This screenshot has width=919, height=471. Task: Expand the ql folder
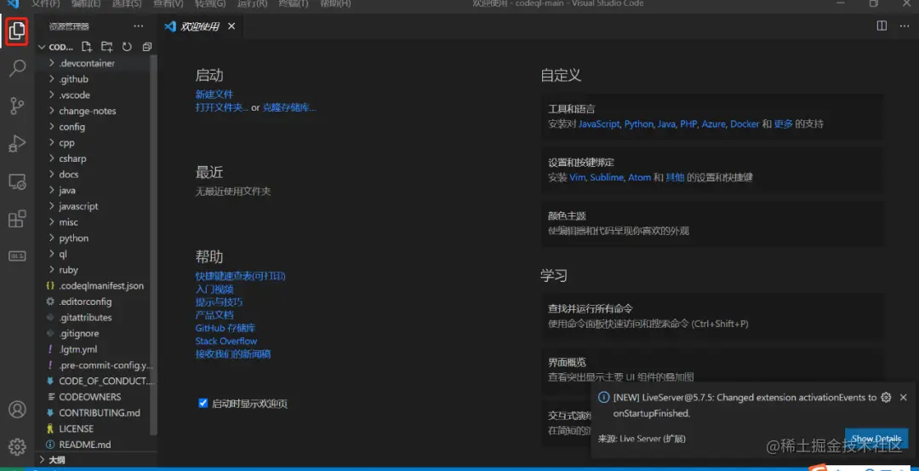point(95,254)
